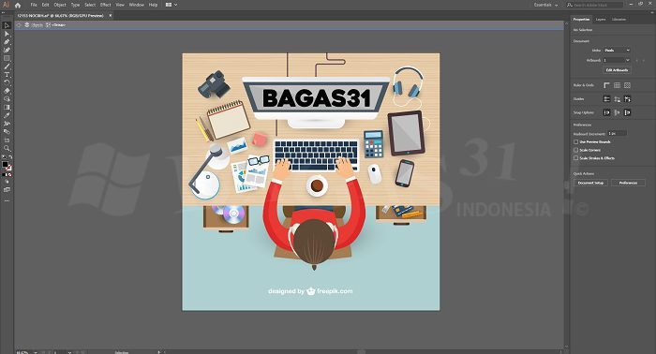Open the Units dropdown
656x354 pixels.
pos(617,51)
